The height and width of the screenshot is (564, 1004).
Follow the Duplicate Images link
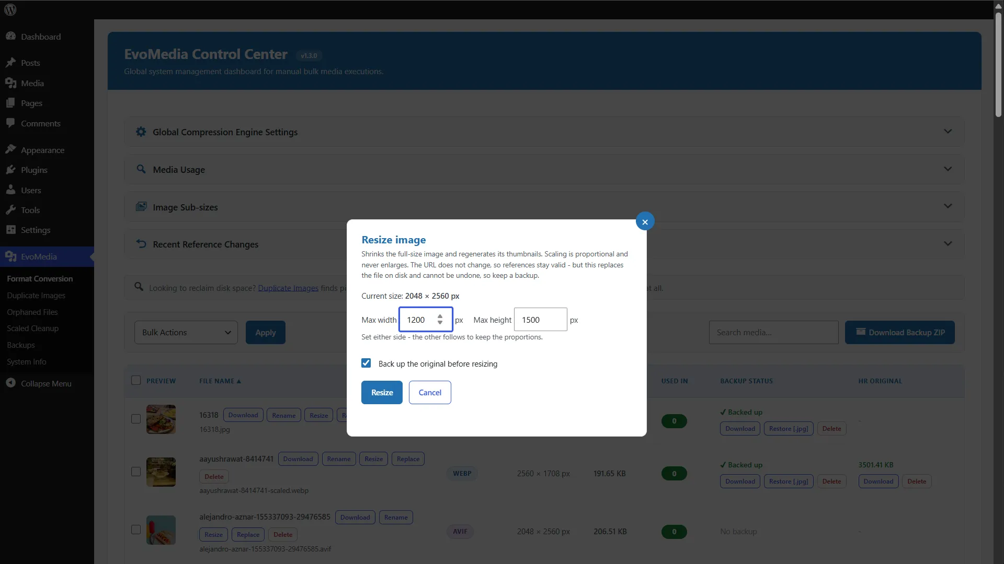288,288
